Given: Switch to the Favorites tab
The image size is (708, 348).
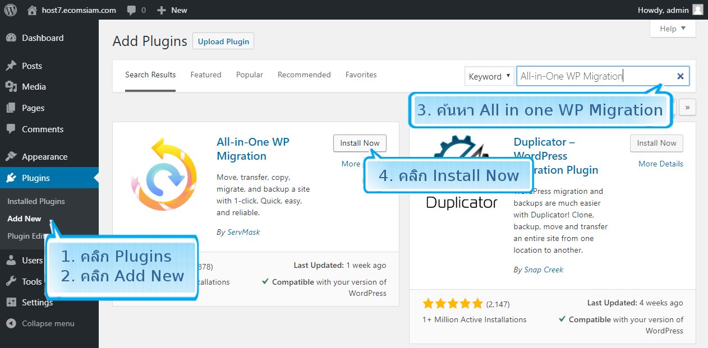Looking at the screenshot, I should pyautogui.click(x=361, y=75).
